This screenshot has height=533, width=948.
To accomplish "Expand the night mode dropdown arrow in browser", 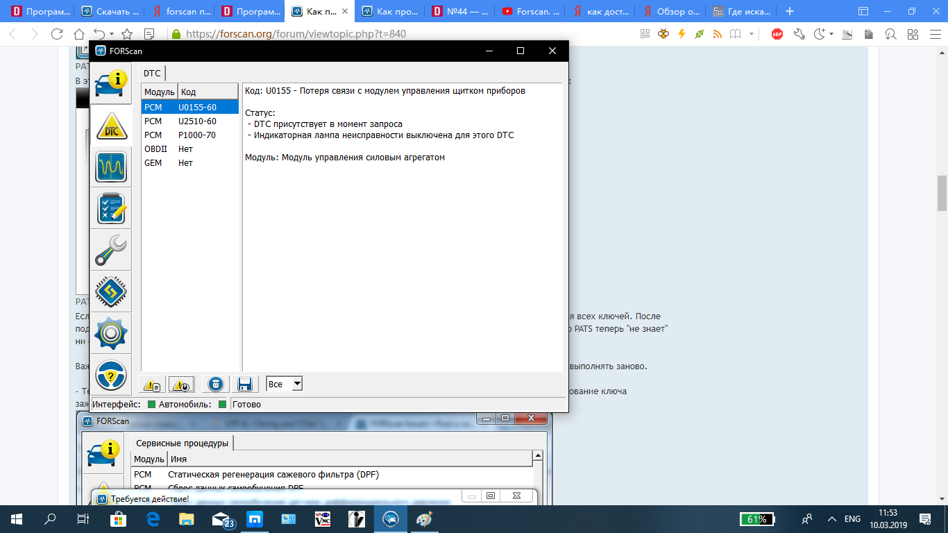I will click(x=830, y=33).
